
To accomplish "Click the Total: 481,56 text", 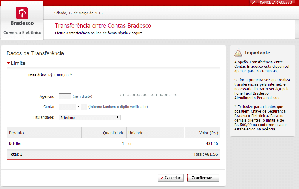I will click(206, 154).
